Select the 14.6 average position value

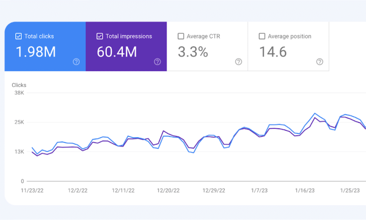coord(273,52)
